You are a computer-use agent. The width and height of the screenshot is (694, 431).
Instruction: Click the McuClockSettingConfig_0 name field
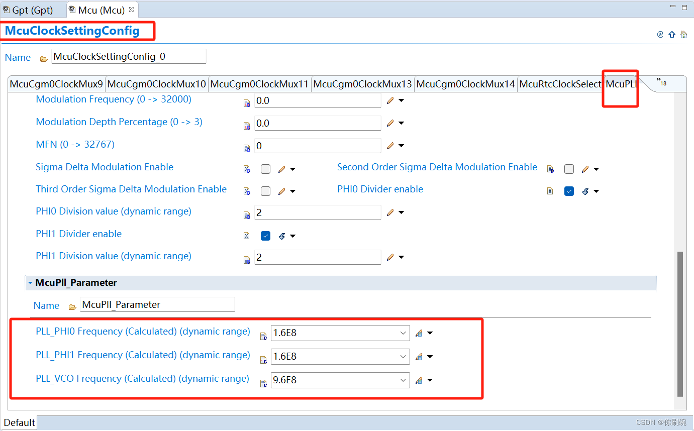(x=129, y=56)
